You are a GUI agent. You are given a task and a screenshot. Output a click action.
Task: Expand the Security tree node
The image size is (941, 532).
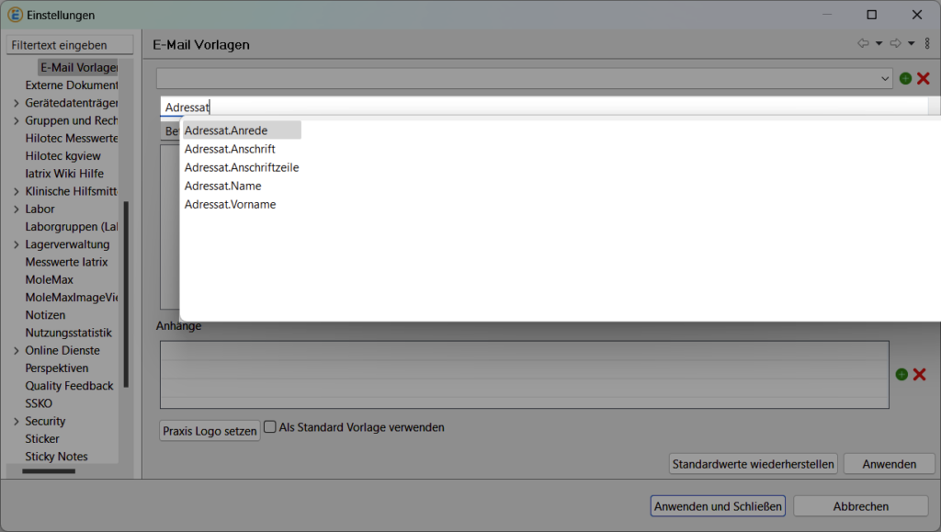(x=17, y=421)
